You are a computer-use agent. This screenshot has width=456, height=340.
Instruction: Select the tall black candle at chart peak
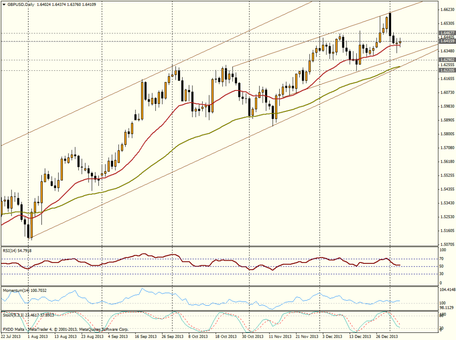pyautogui.click(x=390, y=25)
